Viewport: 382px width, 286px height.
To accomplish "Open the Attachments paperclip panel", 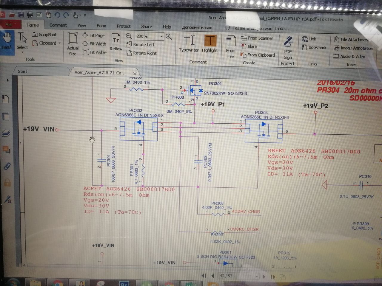I will 7,166.
